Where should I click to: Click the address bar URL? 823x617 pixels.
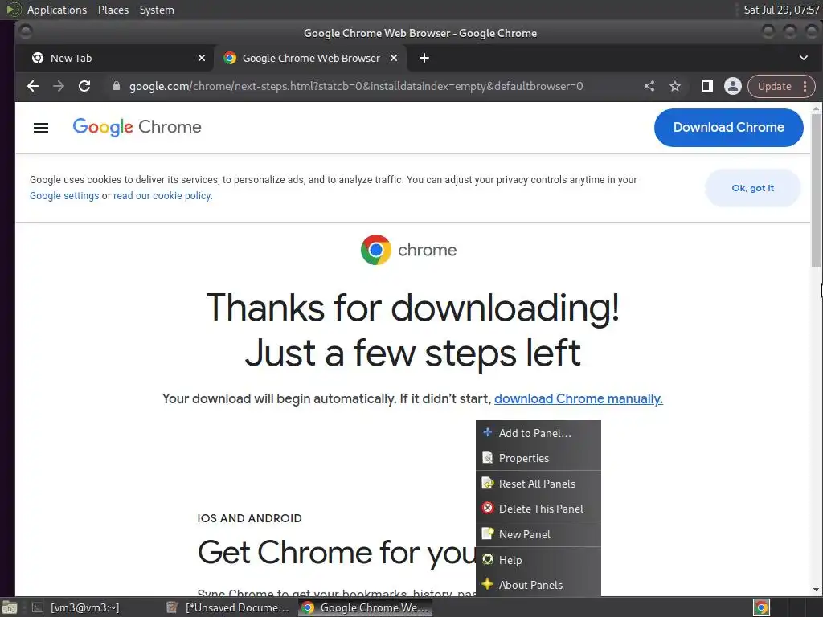[356, 86]
